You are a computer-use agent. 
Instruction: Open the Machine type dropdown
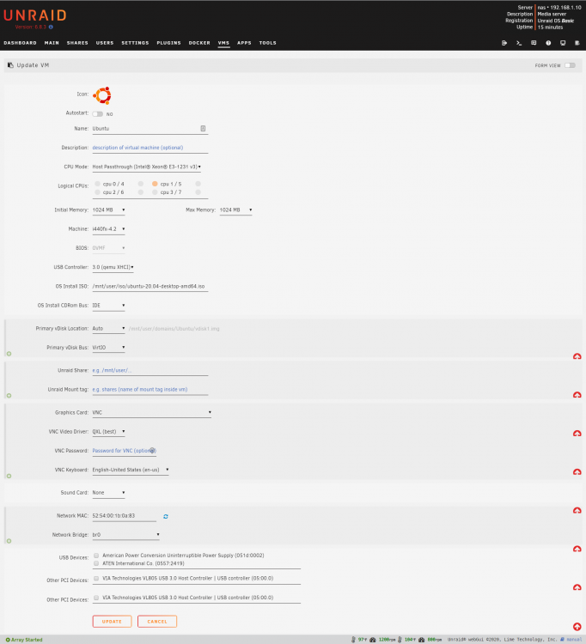tap(108, 228)
